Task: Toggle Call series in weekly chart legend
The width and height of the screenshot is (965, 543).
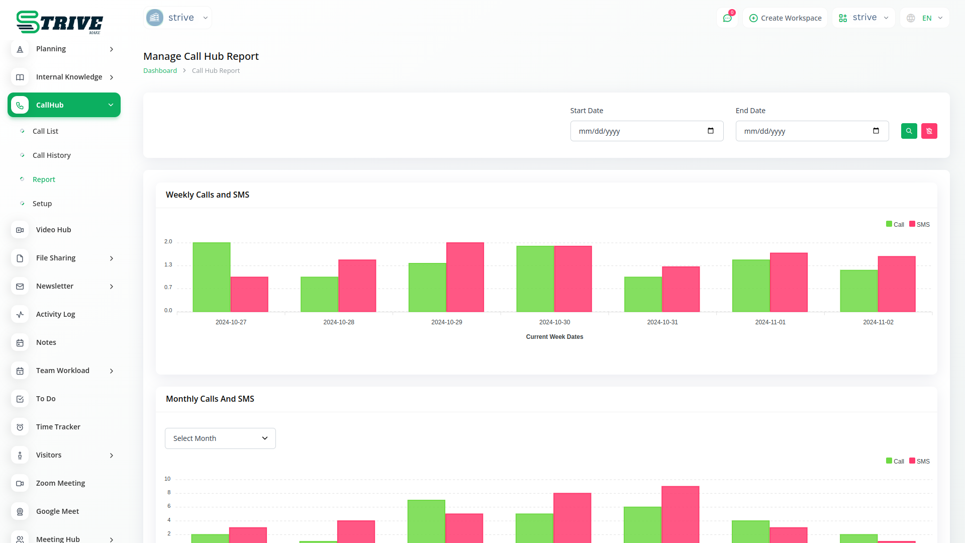Action: tap(895, 224)
